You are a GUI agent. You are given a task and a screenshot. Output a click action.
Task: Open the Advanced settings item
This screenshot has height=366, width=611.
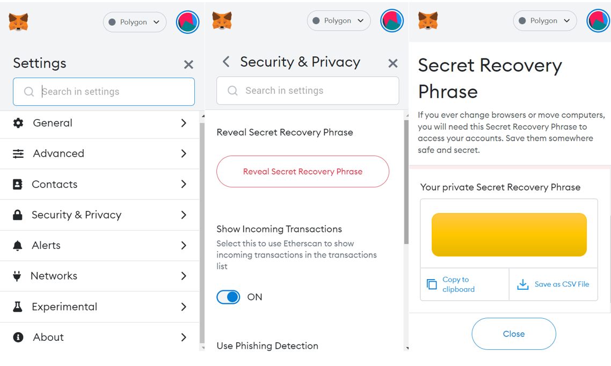click(100, 154)
